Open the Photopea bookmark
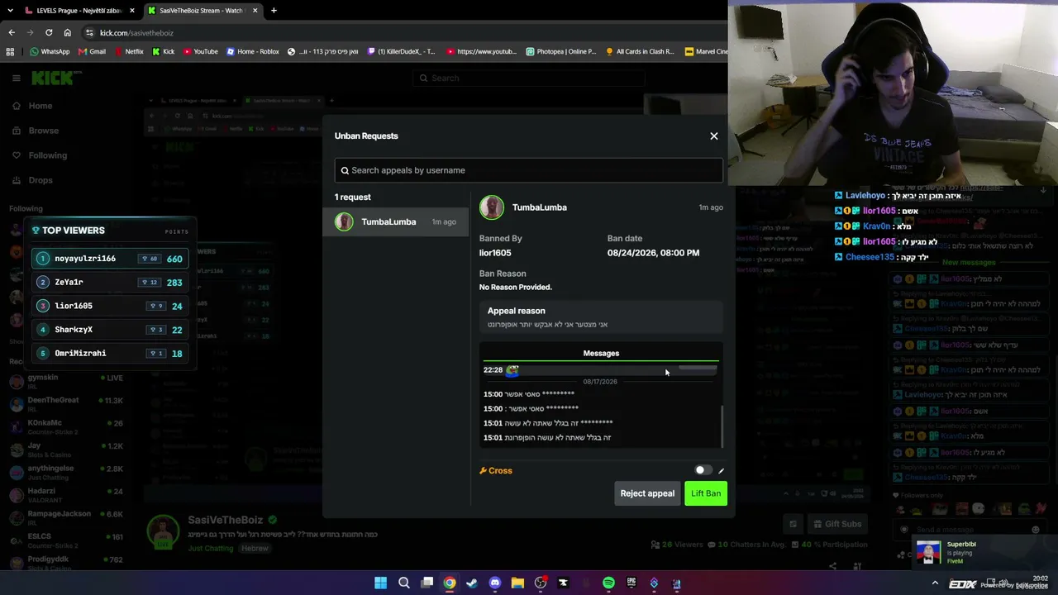 [560, 51]
